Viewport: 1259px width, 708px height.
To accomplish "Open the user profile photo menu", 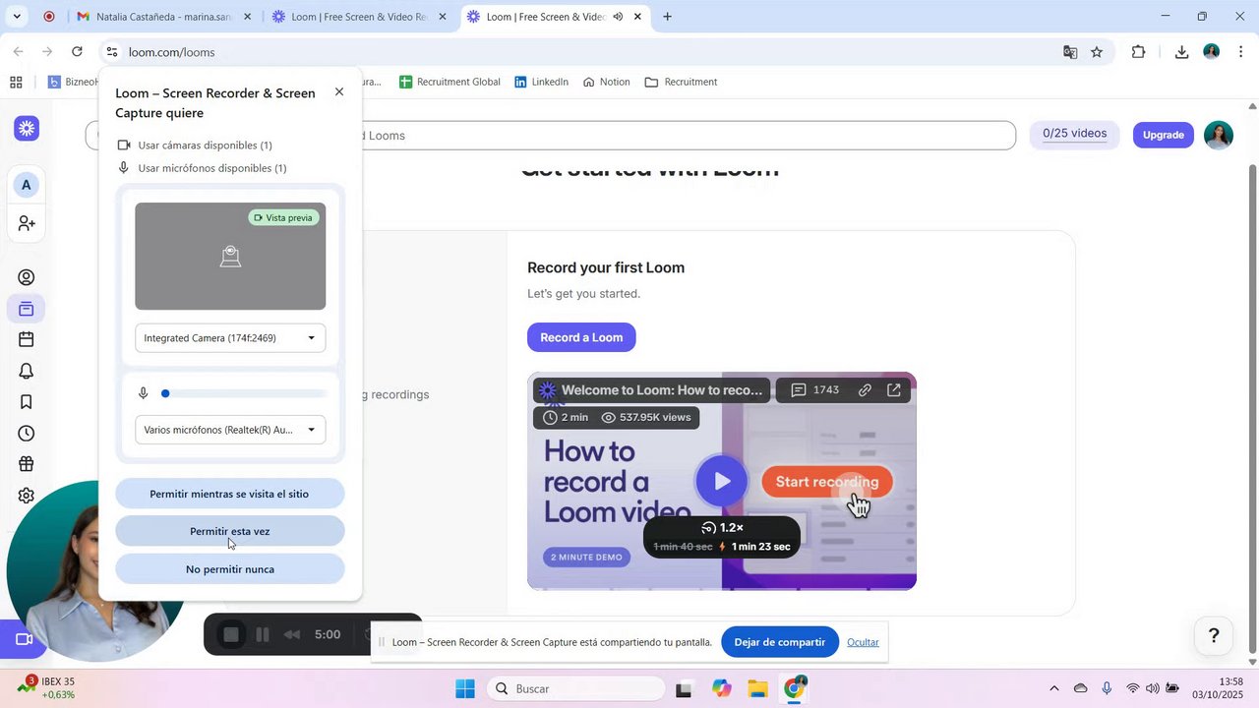I will point(1219,135).
